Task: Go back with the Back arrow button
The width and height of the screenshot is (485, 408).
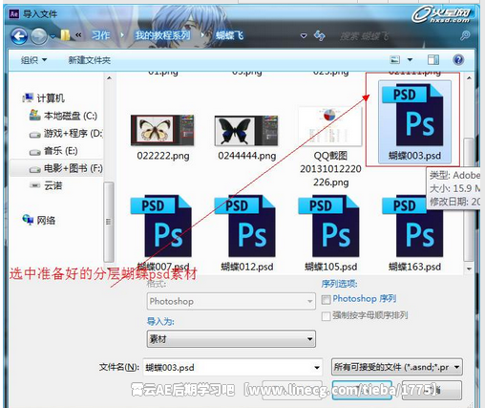Action: click(x=19, y=36)
